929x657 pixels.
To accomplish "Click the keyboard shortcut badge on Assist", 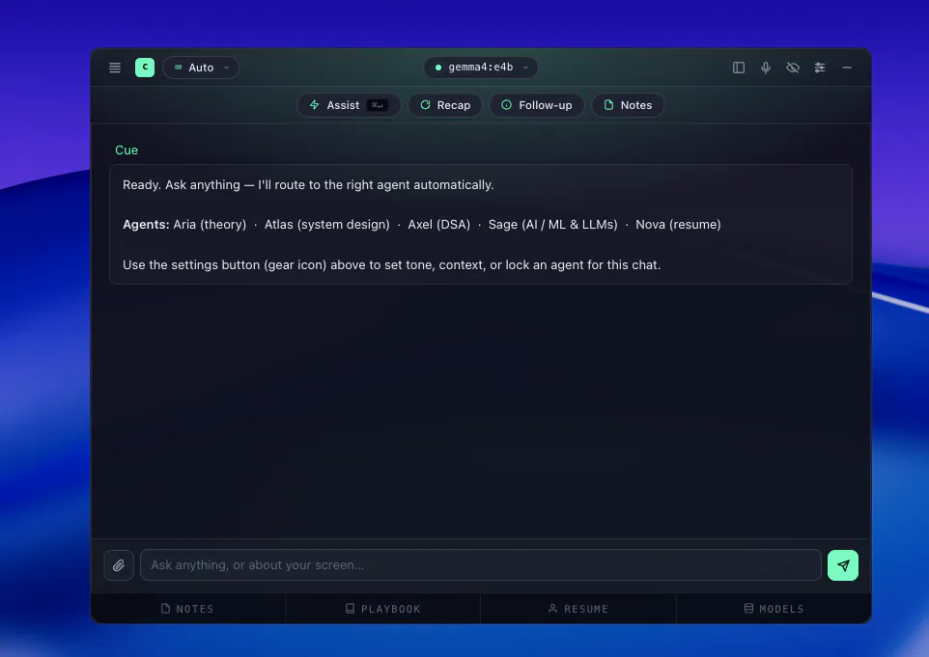I will 378,105.
